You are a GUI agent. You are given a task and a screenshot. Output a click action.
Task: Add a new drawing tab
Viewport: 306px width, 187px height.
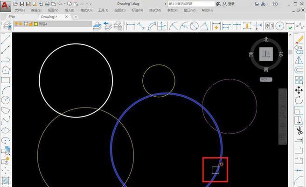click(x=76, y=17)
